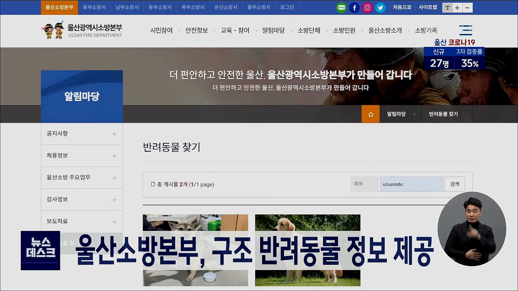Select the 중부소방서 top tab
Screen dimensions: 518x291
click(x=94, y=7)
